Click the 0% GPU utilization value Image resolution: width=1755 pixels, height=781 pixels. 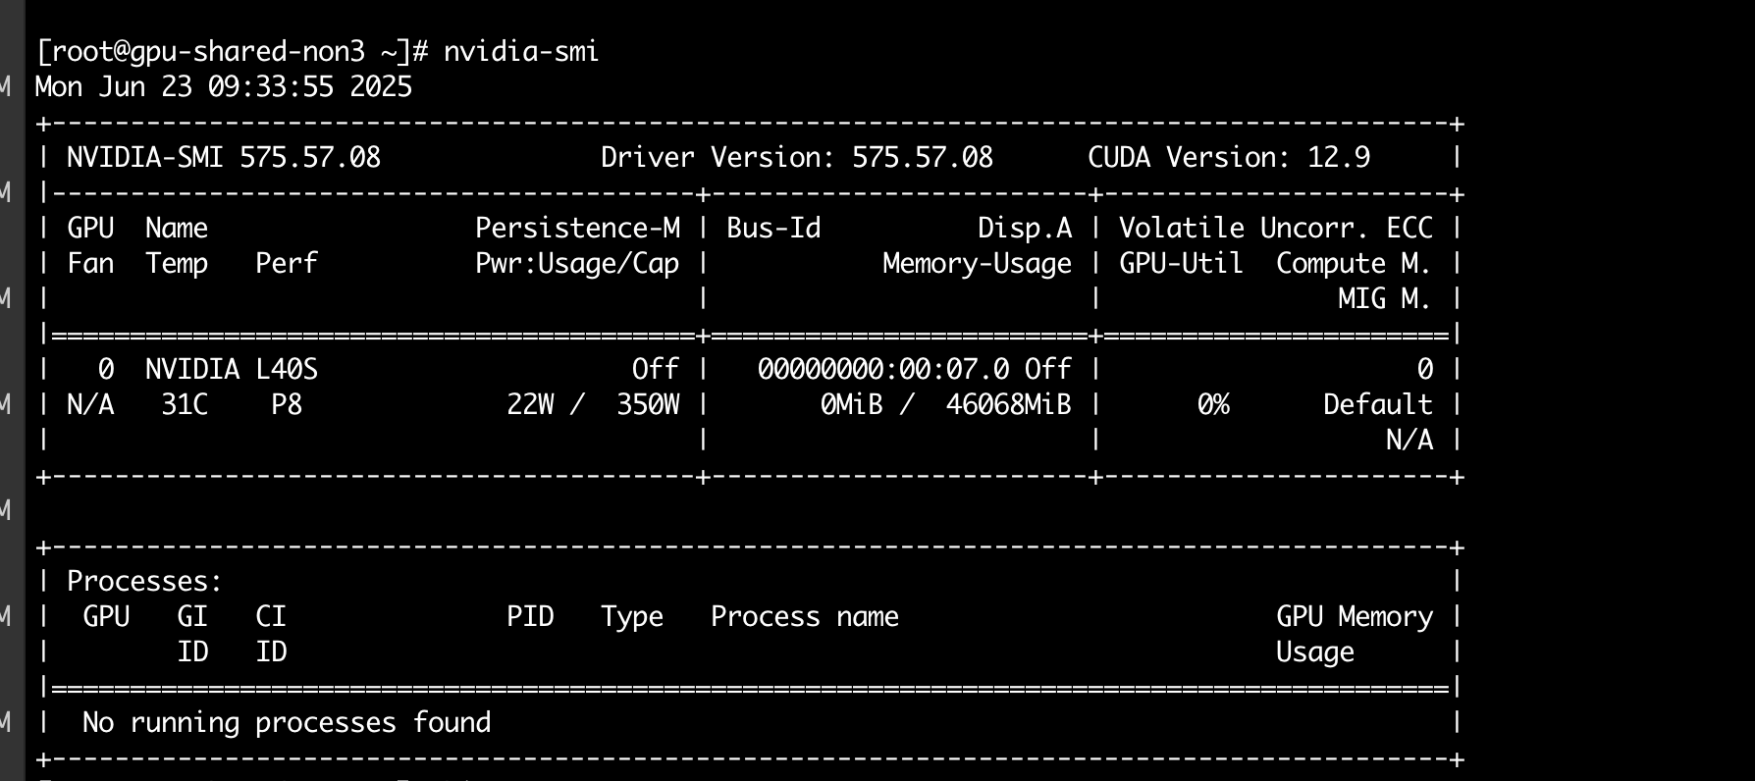(x=1213, y=404)
